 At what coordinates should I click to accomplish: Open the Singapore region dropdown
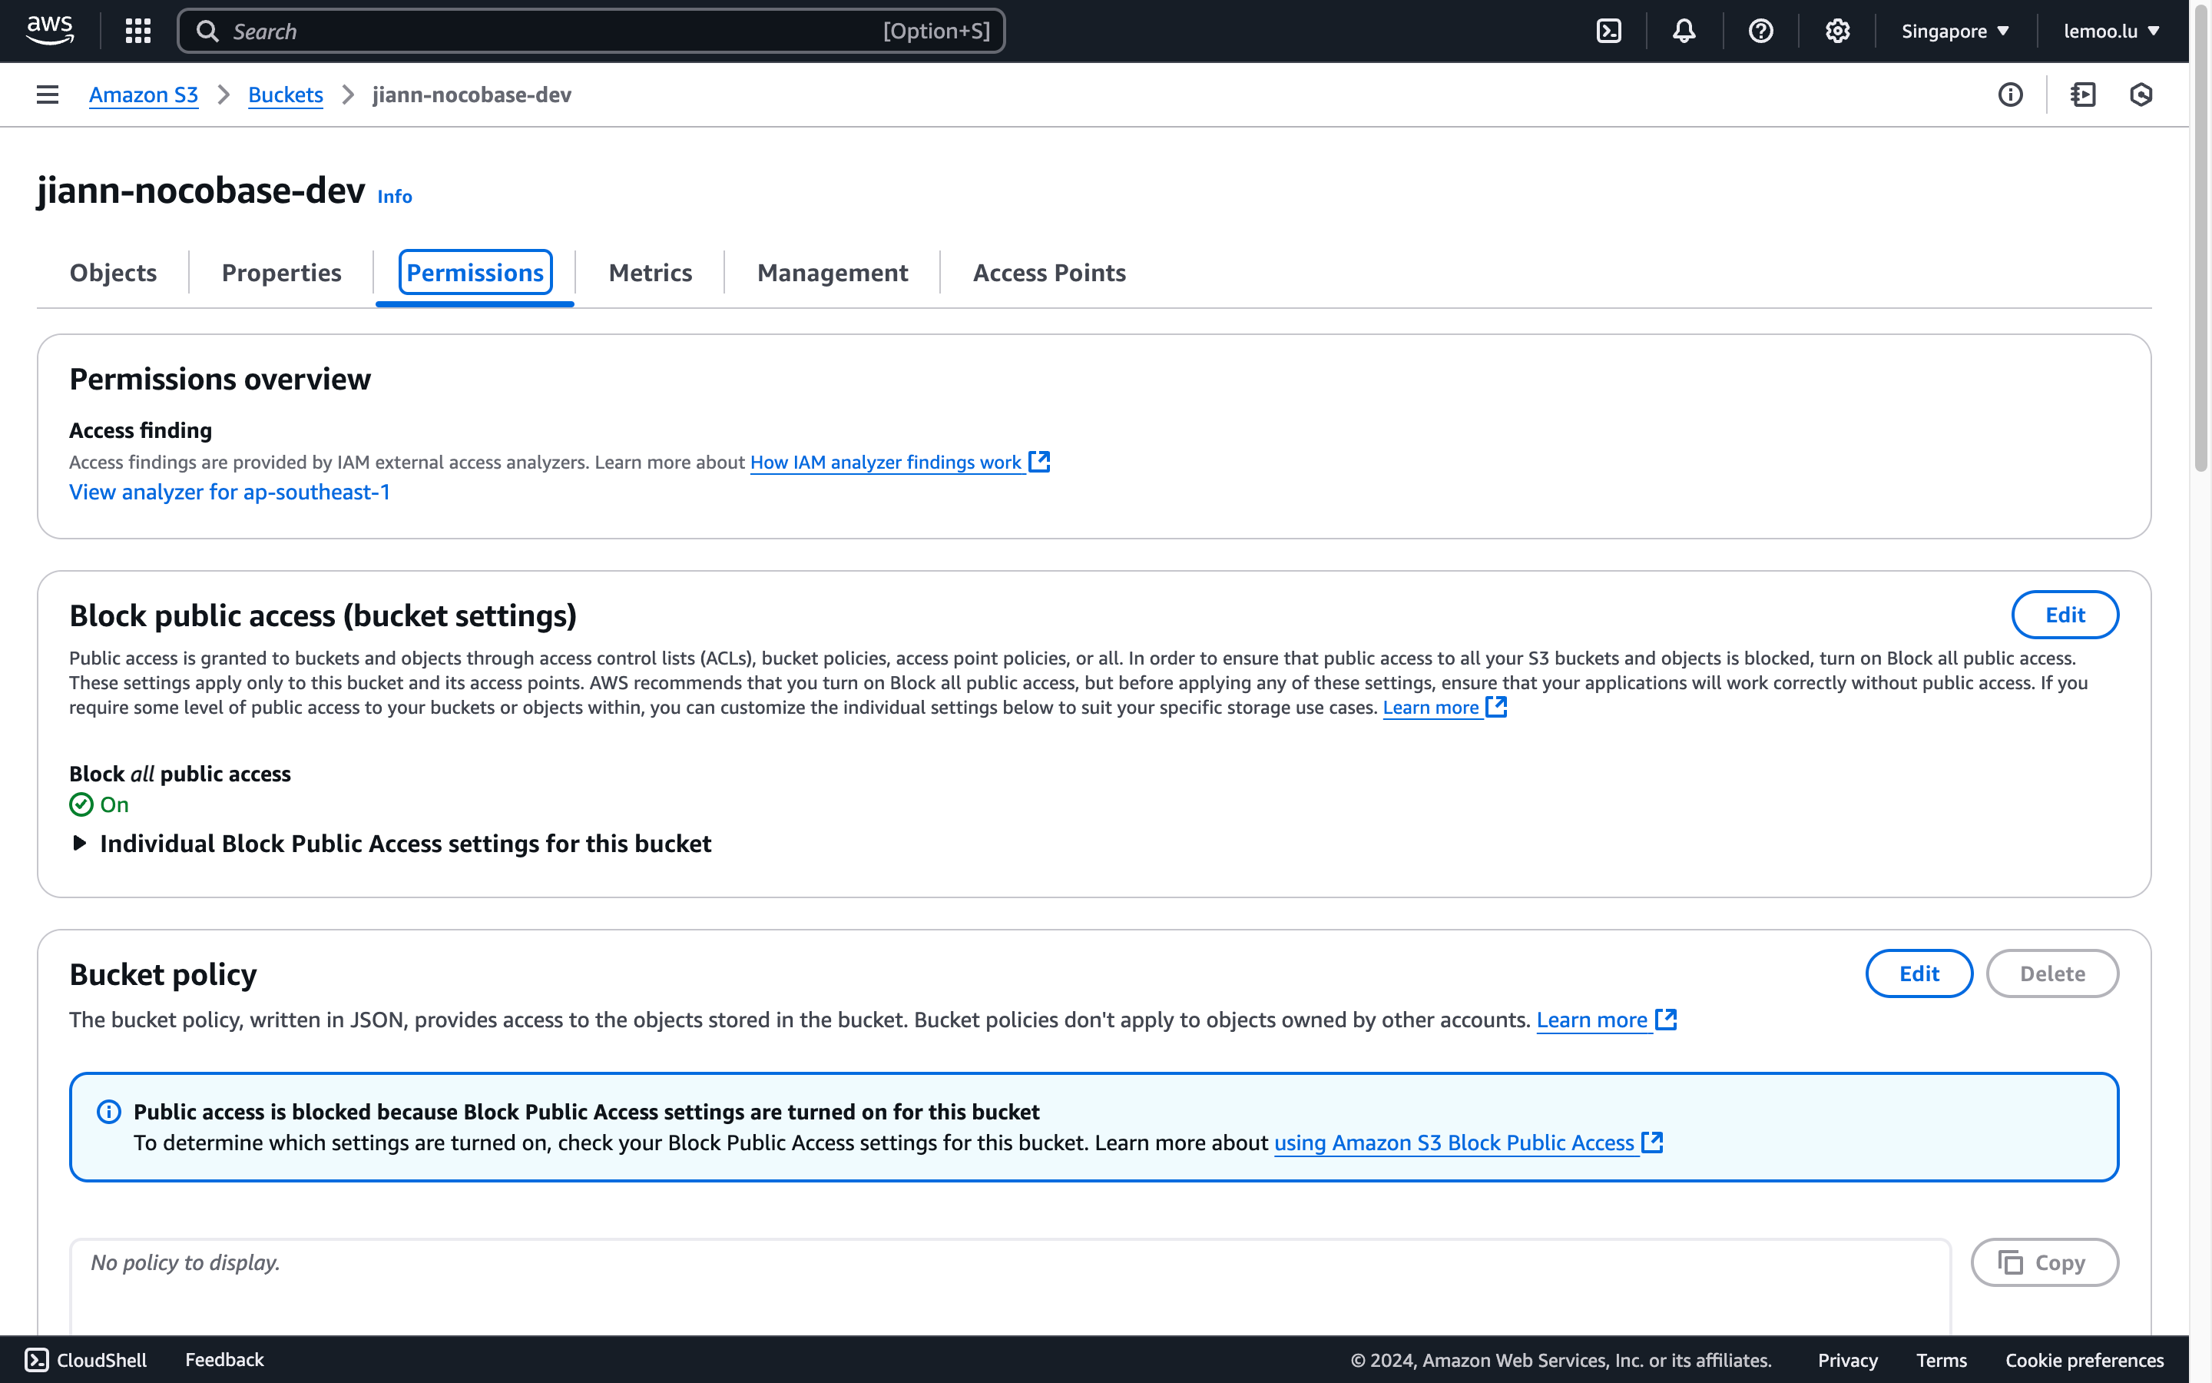[1954, 31]
